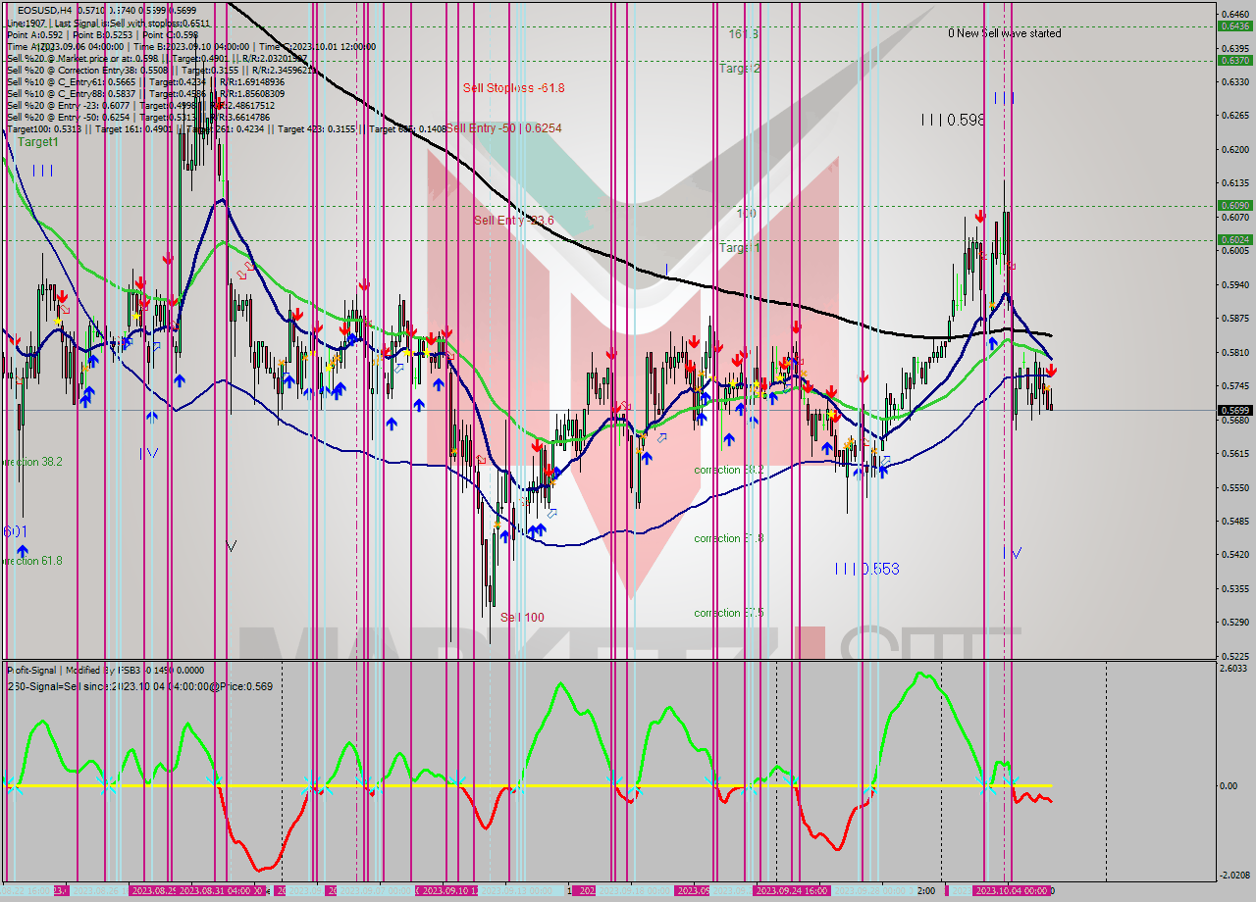Viewport: 1256px width, 902px height.
Task: Click the blue IV wave marker on the left
Action: pos(148,453)
